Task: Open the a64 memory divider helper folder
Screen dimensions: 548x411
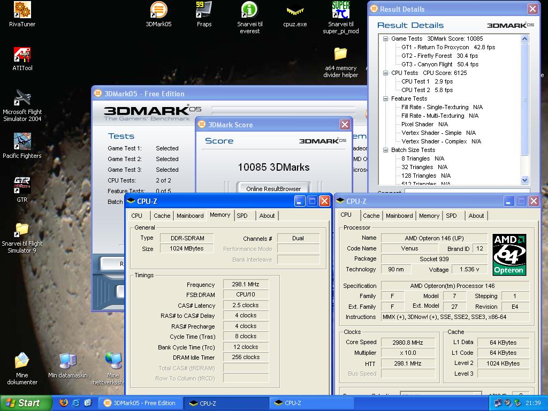Action: click(340, 62)
